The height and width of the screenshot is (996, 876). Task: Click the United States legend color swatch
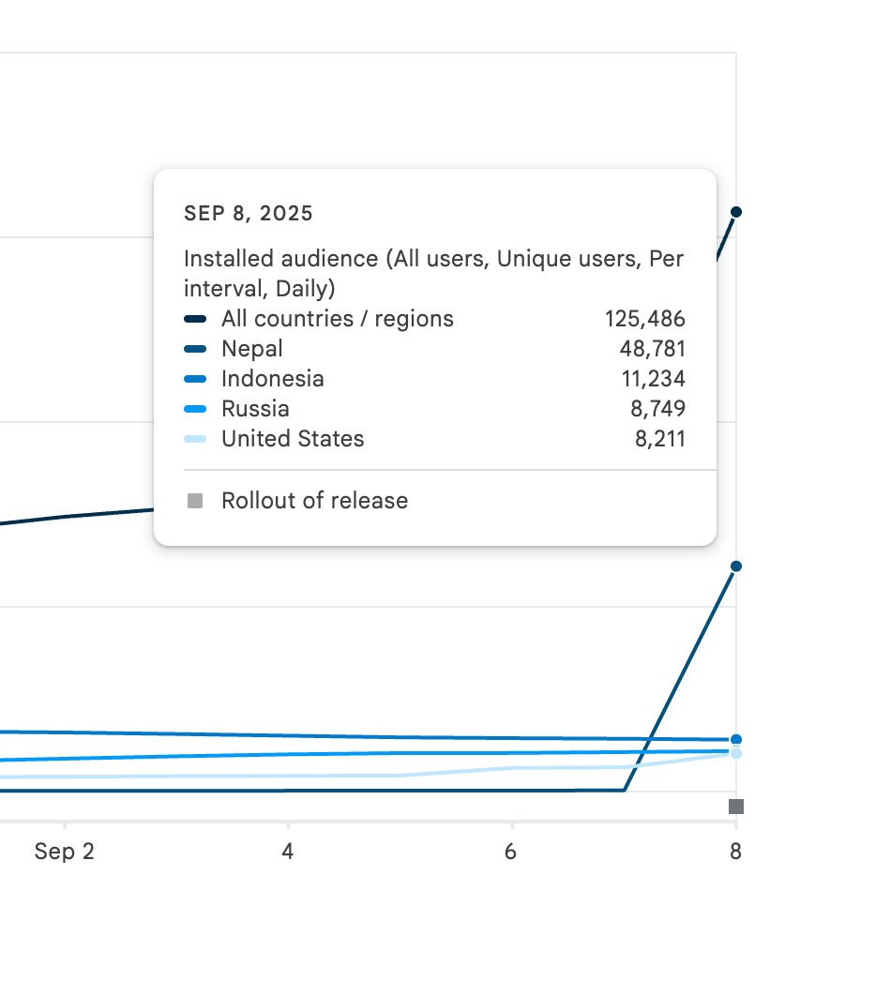tap(195, 440)
